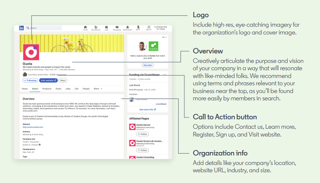
Task: Open the Notifications bell icon
Action: pyautogui.click(x=128, y=27)
